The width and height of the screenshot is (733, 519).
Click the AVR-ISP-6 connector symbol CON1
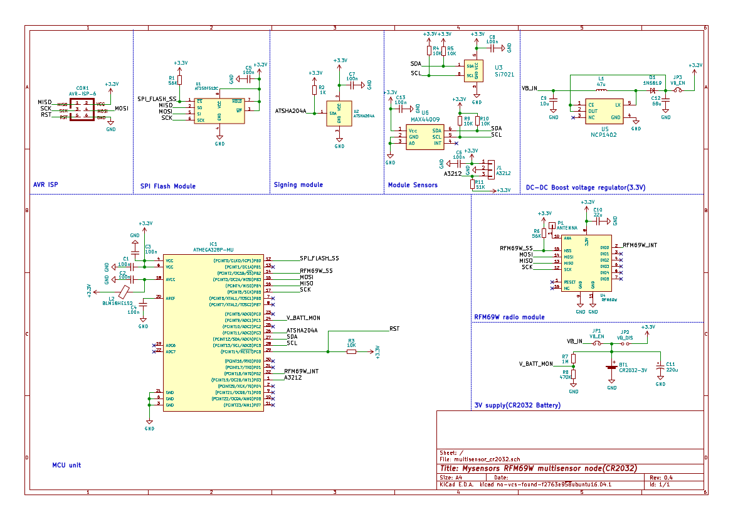coord(82,109)
